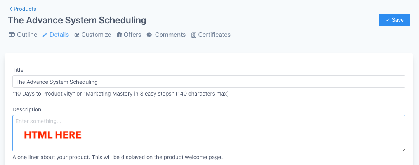
Task: Click the Description textarea resize handle
Action: [x=403, y=149]
